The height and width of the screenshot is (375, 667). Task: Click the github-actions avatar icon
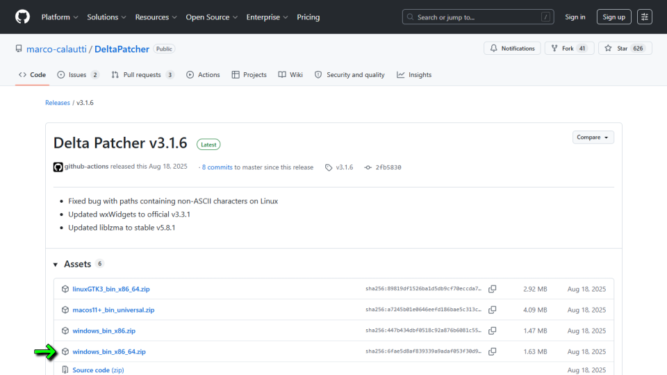click(x=58, y=167)
